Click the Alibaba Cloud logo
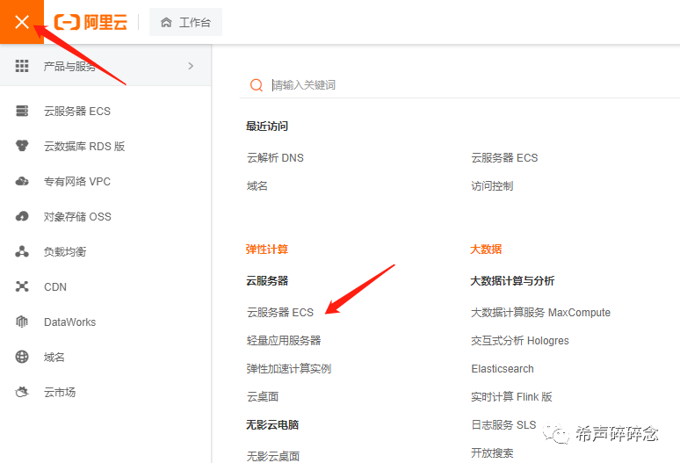The width and height of the screenshot is (680, 463). point(90,22)
